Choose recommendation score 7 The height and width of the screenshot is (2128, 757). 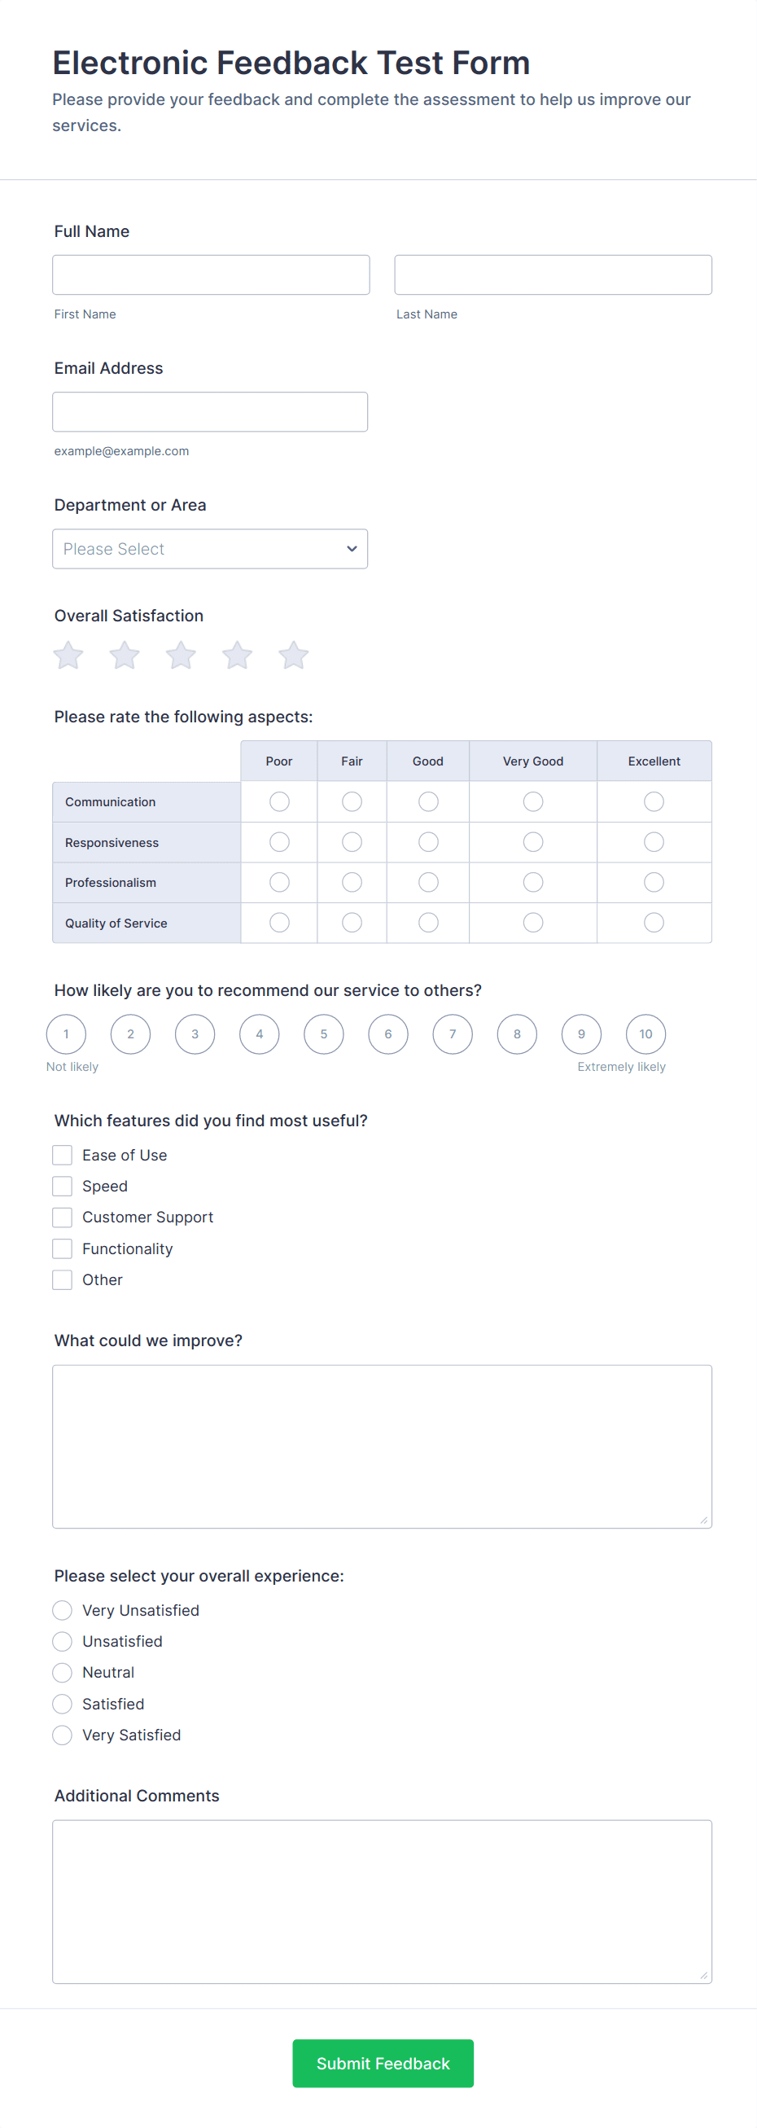pyautogui.click(x=453, y=1034)
